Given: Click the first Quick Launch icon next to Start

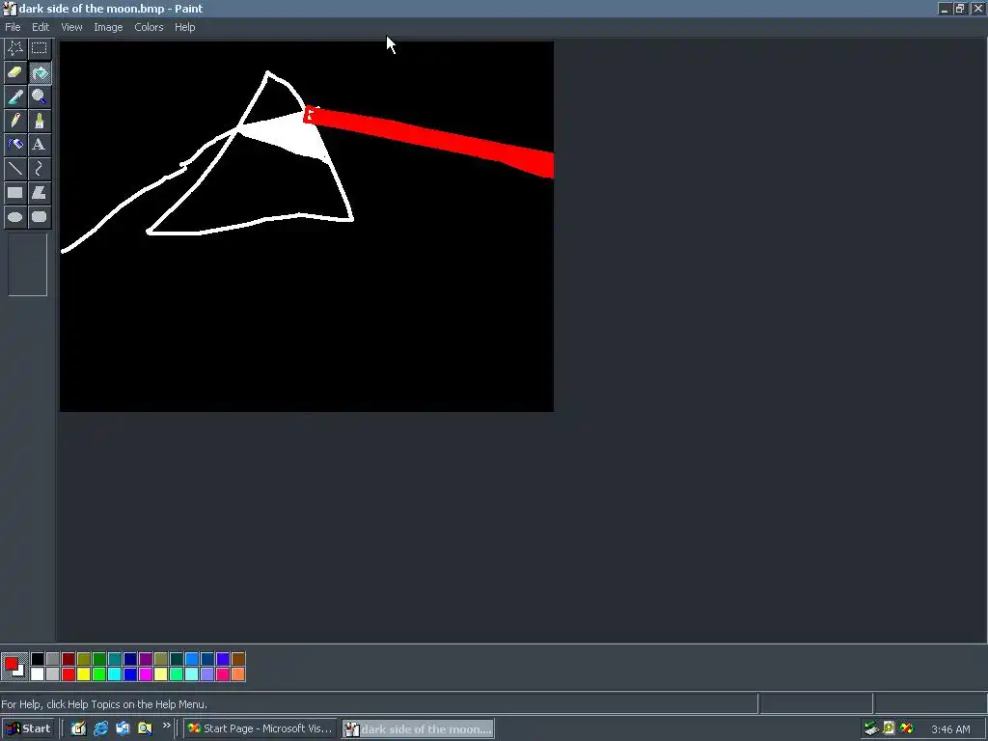Looking at the screenshot, I should click(x=79, y=729).
